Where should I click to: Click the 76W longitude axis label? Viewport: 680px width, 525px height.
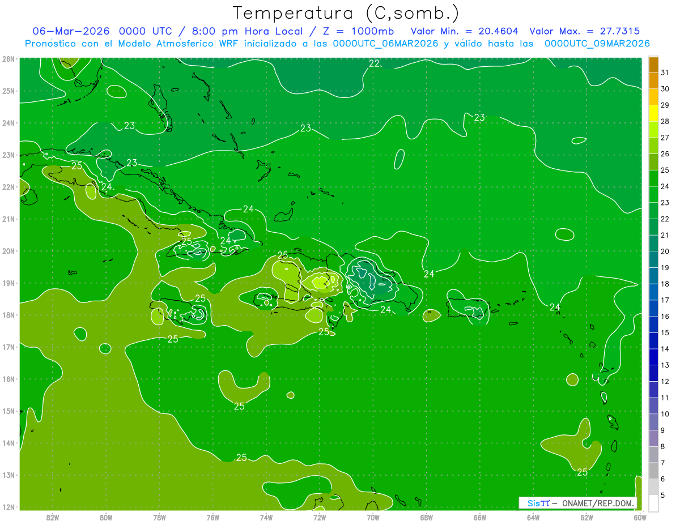pyautogui.click(x=212, y=517)
